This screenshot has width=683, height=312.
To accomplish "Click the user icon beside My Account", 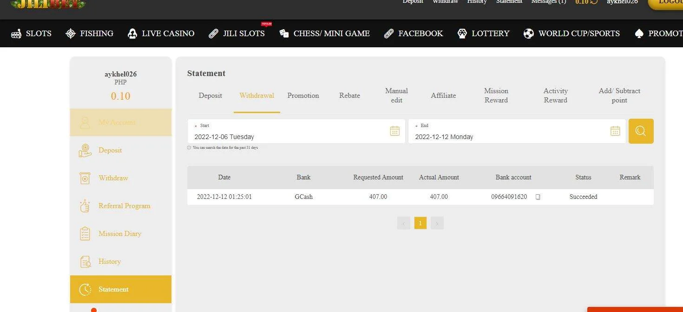I will [85, 122].
